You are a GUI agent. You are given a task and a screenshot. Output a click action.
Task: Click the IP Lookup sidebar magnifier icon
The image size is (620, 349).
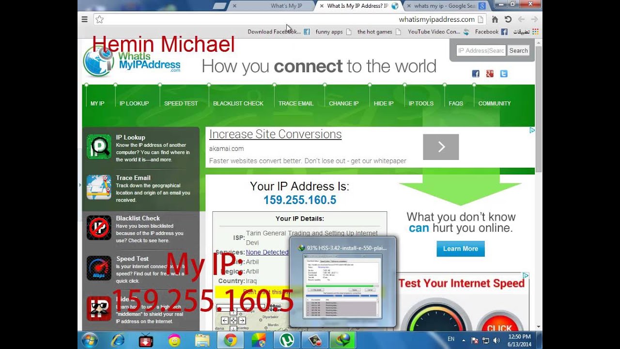coord(99,147)
